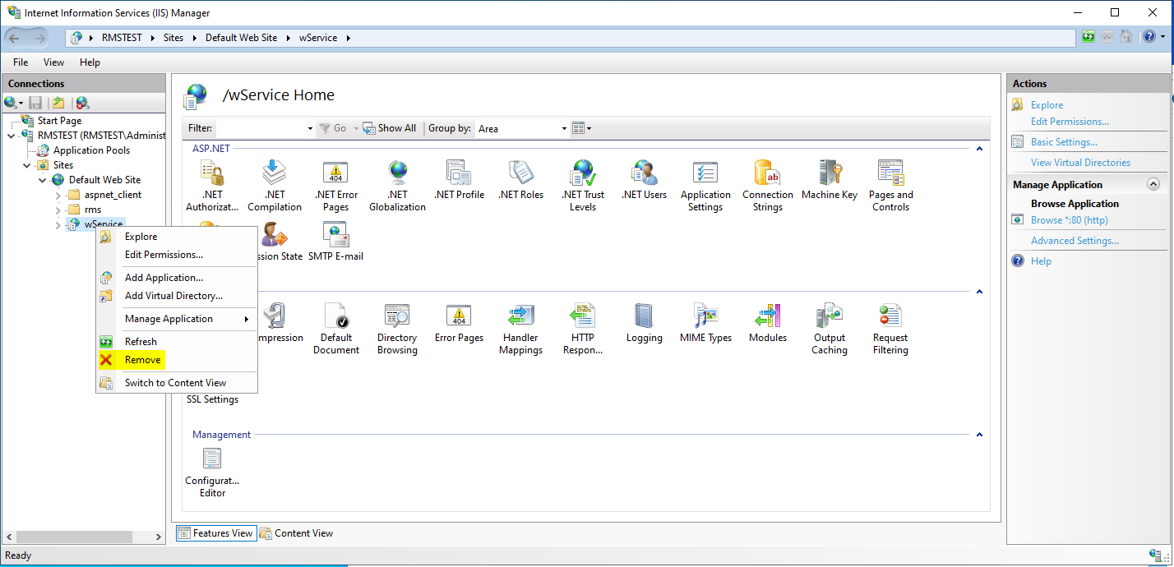Screen dimensions: 1174x567
Task: Open .NET Trust Levels feature
Action: pyautogui.click(x=583, y=186)
